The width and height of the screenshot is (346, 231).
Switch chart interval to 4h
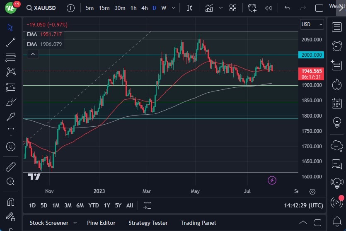click(x=144, y=8)
